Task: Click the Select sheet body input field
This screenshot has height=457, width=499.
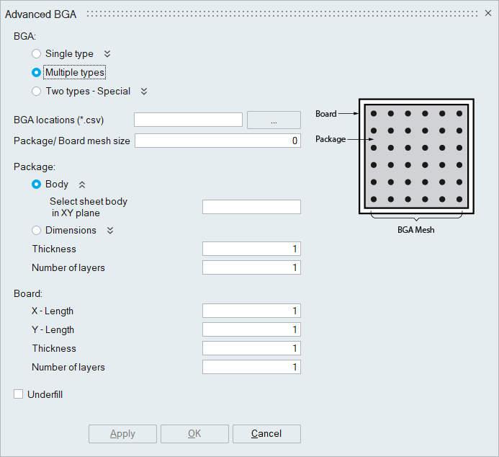Action: (x=251, y=207)
